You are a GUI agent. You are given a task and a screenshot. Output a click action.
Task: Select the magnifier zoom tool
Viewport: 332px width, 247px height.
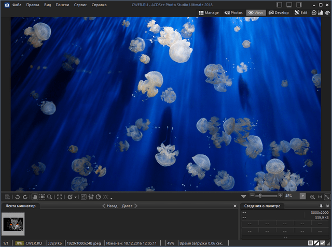(50, 197)
